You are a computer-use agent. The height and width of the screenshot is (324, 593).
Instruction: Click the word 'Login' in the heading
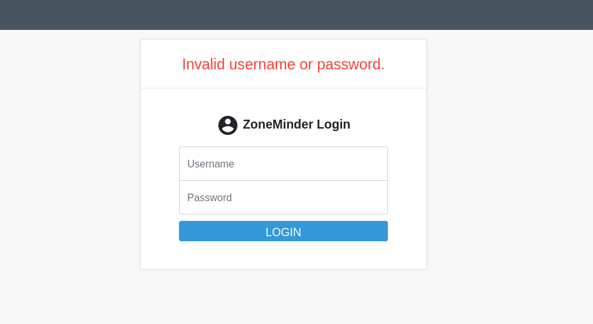[x=333, y=125]
